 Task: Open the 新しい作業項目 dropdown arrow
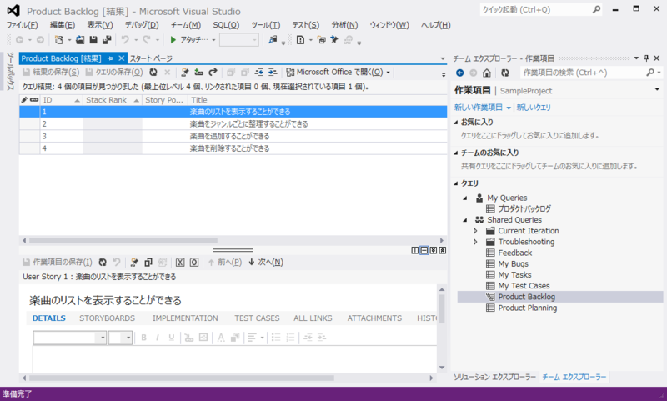click(509, 108)
